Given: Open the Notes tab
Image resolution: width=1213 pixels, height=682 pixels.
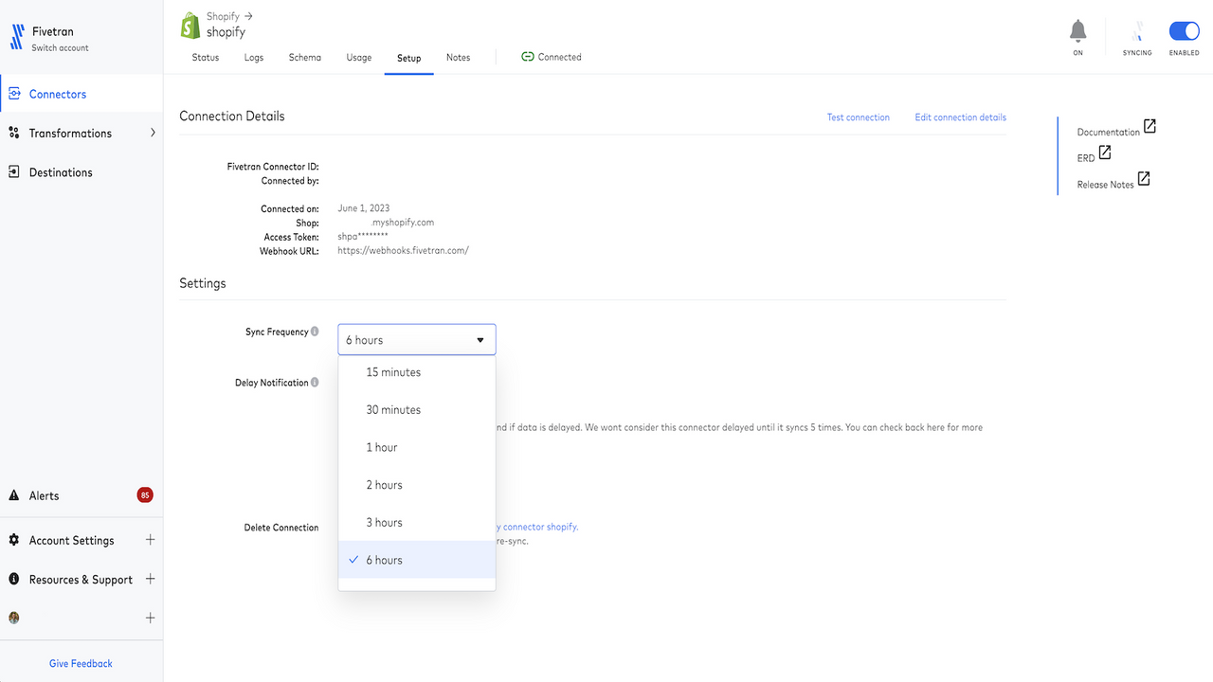Looking at the screenshot, I should (459, 57).
